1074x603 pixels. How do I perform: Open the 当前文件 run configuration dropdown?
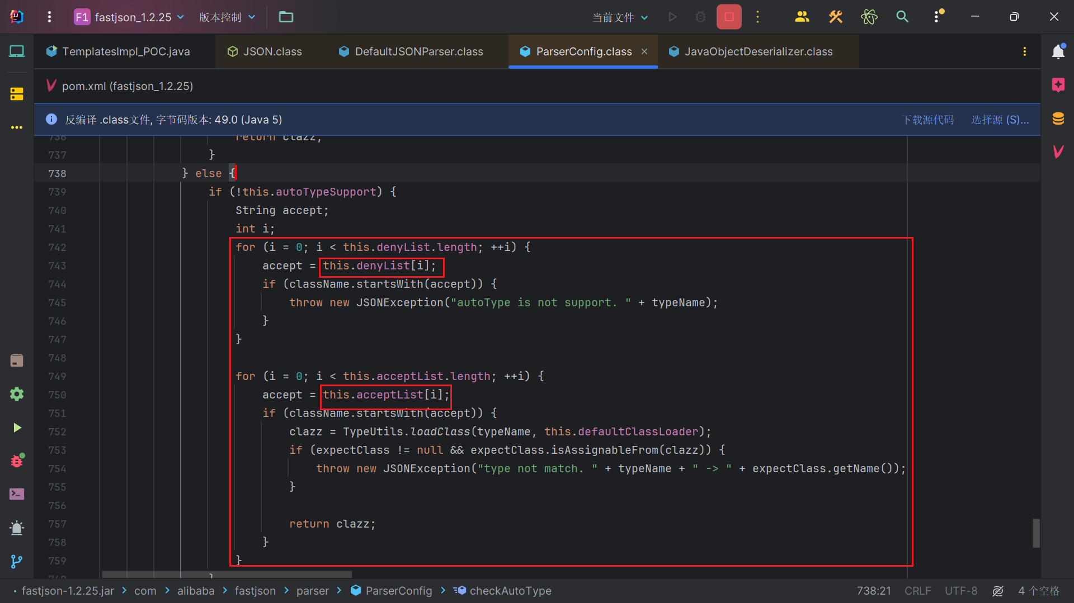point(620,17)
